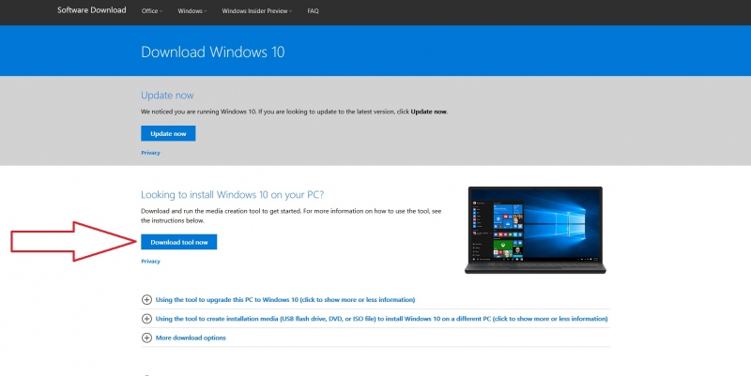This screenshot has width=751, height=376.
Task: Open Privacy link under Update now
Action: tap(150, 153)
